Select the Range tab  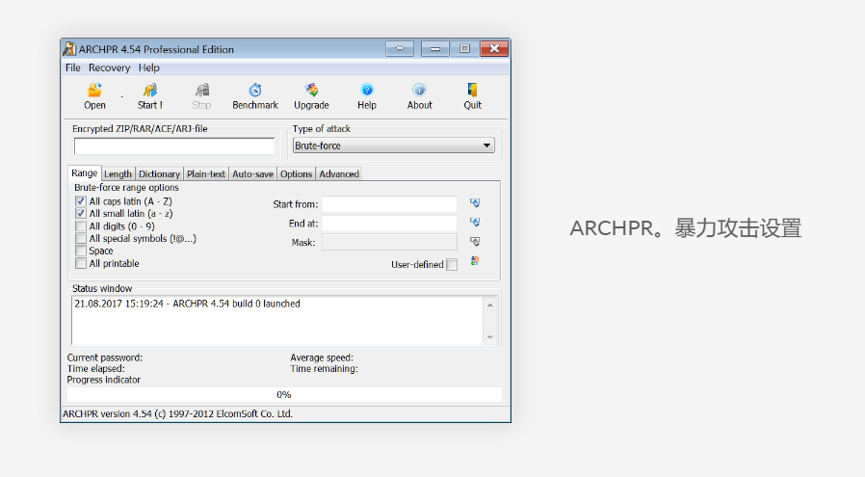(85, 172)
